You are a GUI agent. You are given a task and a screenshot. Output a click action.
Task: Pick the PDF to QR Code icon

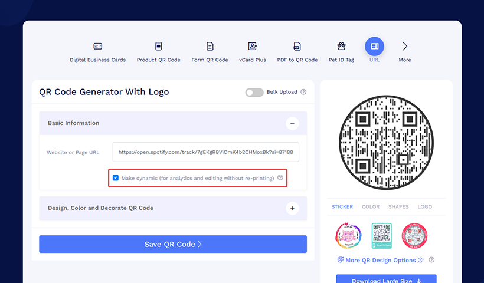pyautogui.click(x=297, y=47)
